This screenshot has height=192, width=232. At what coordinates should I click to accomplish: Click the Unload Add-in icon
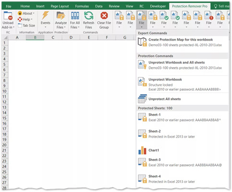(x=8, y=15)
